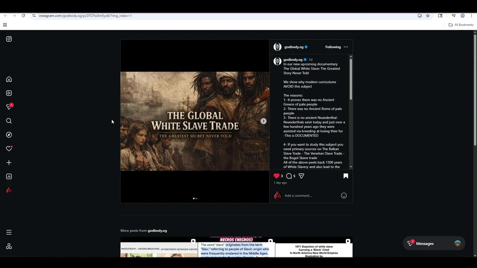
Task: Click the caption panel scrollbar
Action: (351, 79)
